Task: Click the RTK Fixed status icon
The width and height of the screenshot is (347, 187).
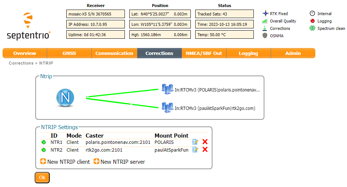Action: (265, 14)
